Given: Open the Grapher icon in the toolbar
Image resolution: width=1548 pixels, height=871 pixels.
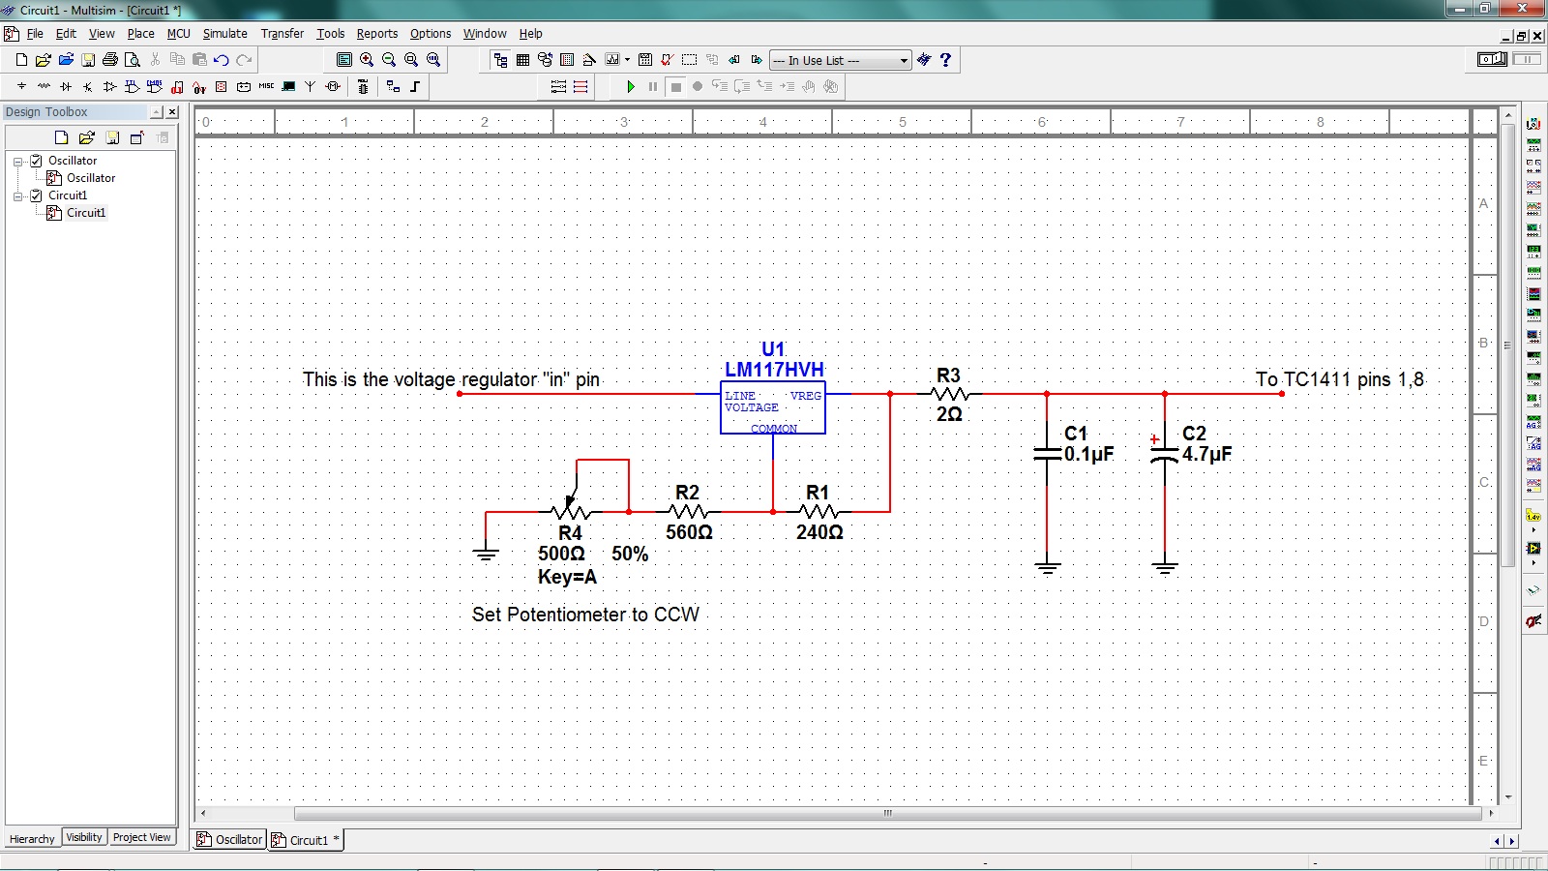Looking at the screenshot, I should click(612, 60).
